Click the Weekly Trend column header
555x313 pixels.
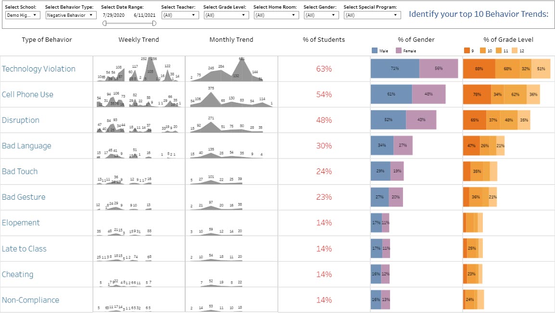[x=139, y=39]
